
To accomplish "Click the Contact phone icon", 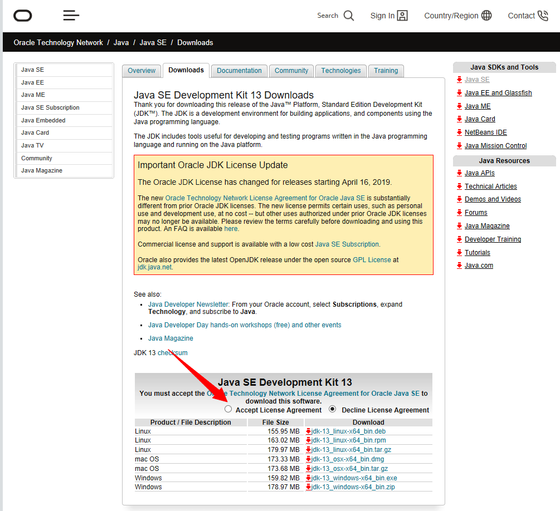I will click(x=543, y=16).
